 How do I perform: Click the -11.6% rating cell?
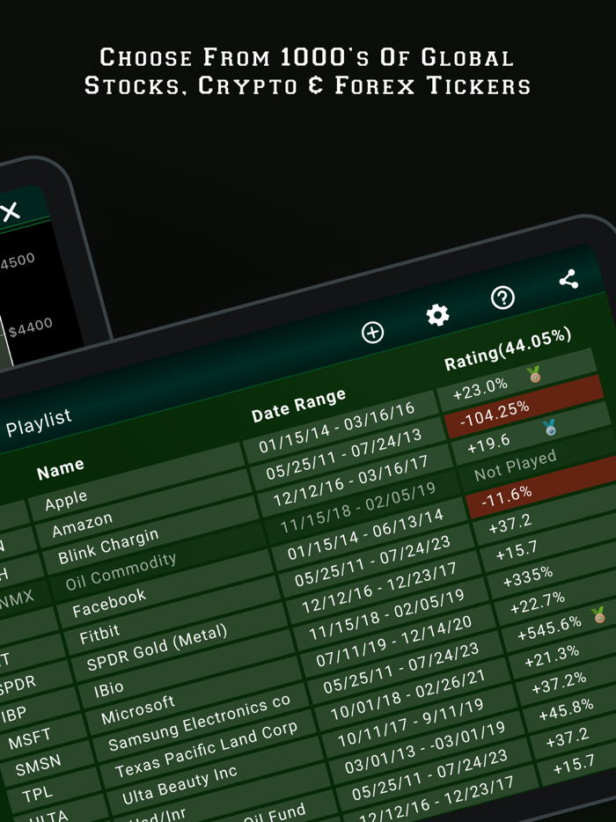[x=506, y=495]
